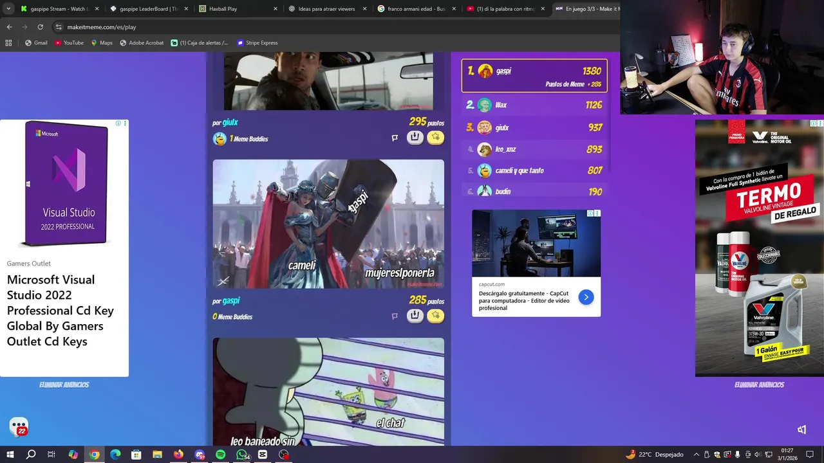Open Discord from the taskbar
The width and height of the screenshot is (824, 463).
tap(200, 455)
